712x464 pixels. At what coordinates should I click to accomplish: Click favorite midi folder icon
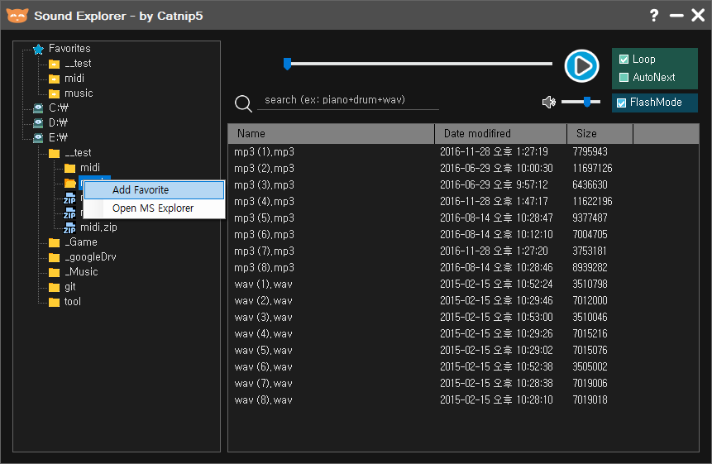(x=54, y=79)
